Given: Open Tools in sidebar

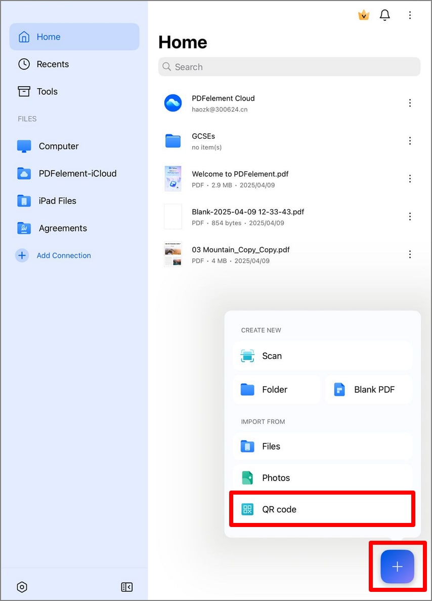Looking at the screenshot, I should (x=74, y=91).
